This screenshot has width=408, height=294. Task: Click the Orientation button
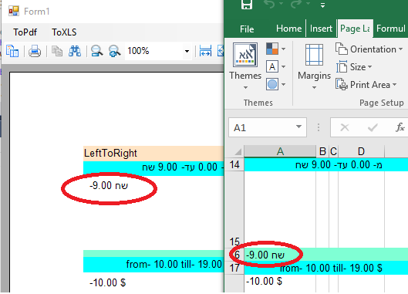[x=369, y=49]
